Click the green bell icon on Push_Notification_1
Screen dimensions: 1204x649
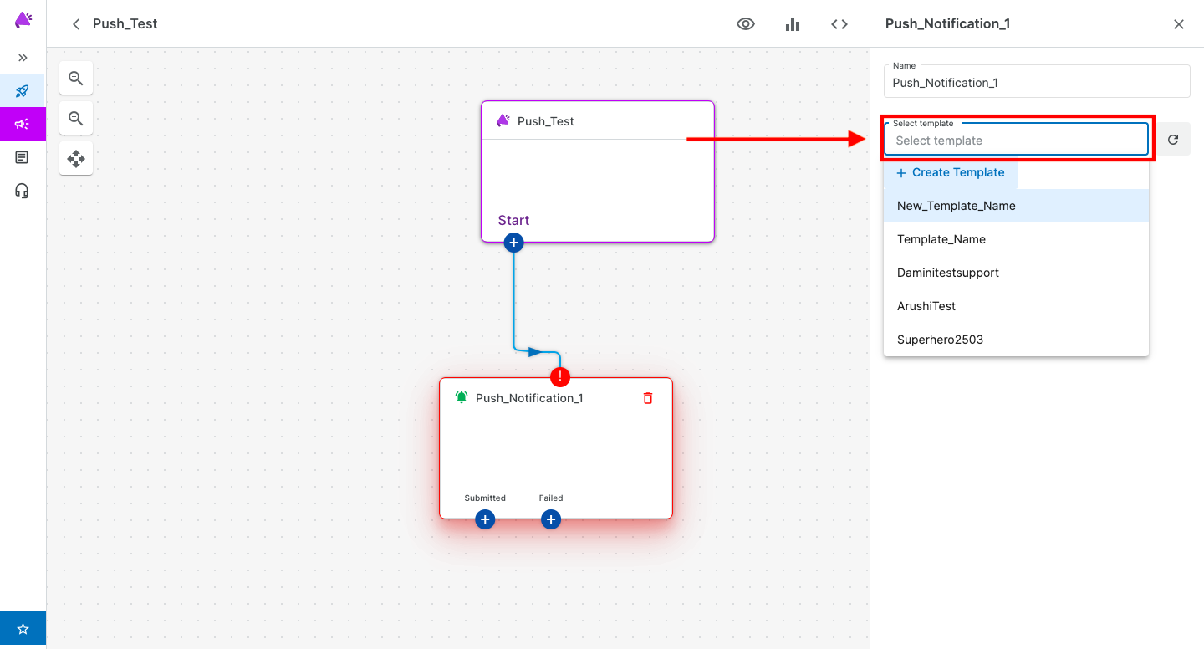[x=462, y=397]
